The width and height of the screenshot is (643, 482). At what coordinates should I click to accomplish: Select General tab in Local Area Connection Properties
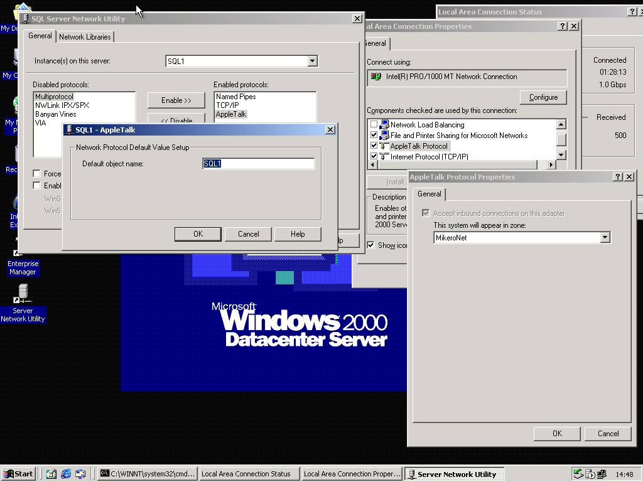(376, 43)
